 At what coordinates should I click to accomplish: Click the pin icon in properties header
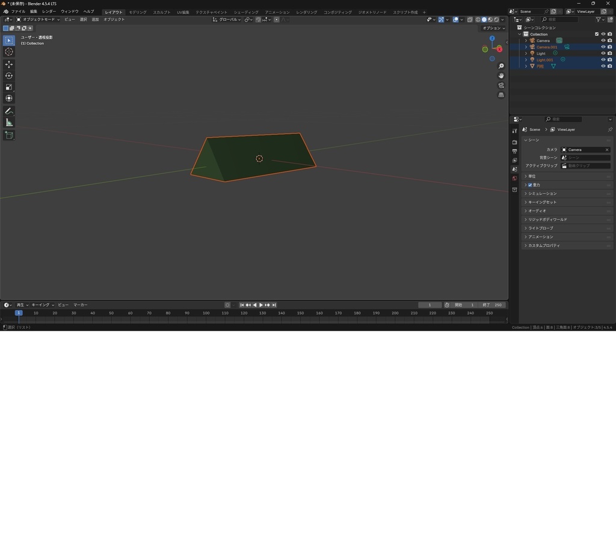click(610, 129)
